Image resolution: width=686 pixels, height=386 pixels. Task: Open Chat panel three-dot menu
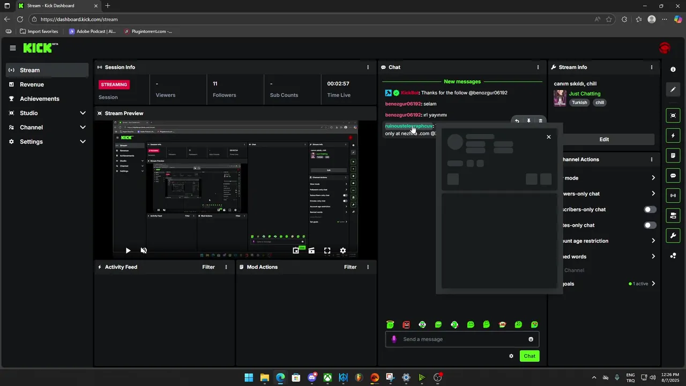tap(538, 68)
